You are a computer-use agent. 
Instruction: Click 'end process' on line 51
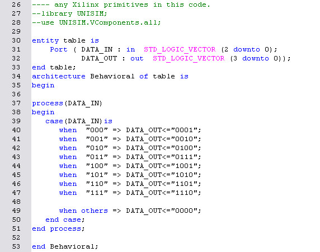point(57,228)
